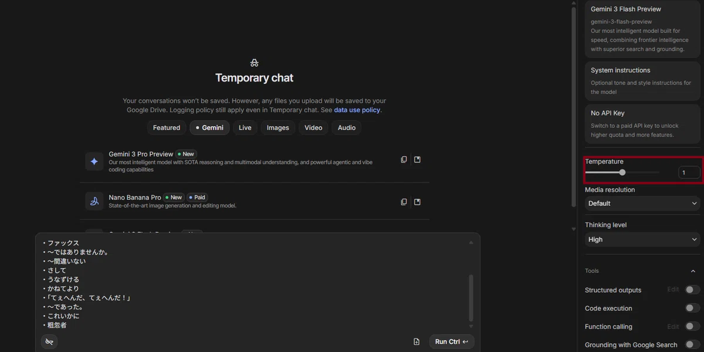Image resolution: width=704 pixels, height=352 pixels.
Task: Copy Gemini 3 Pro Preview model ID
Action: pos(404,160)
